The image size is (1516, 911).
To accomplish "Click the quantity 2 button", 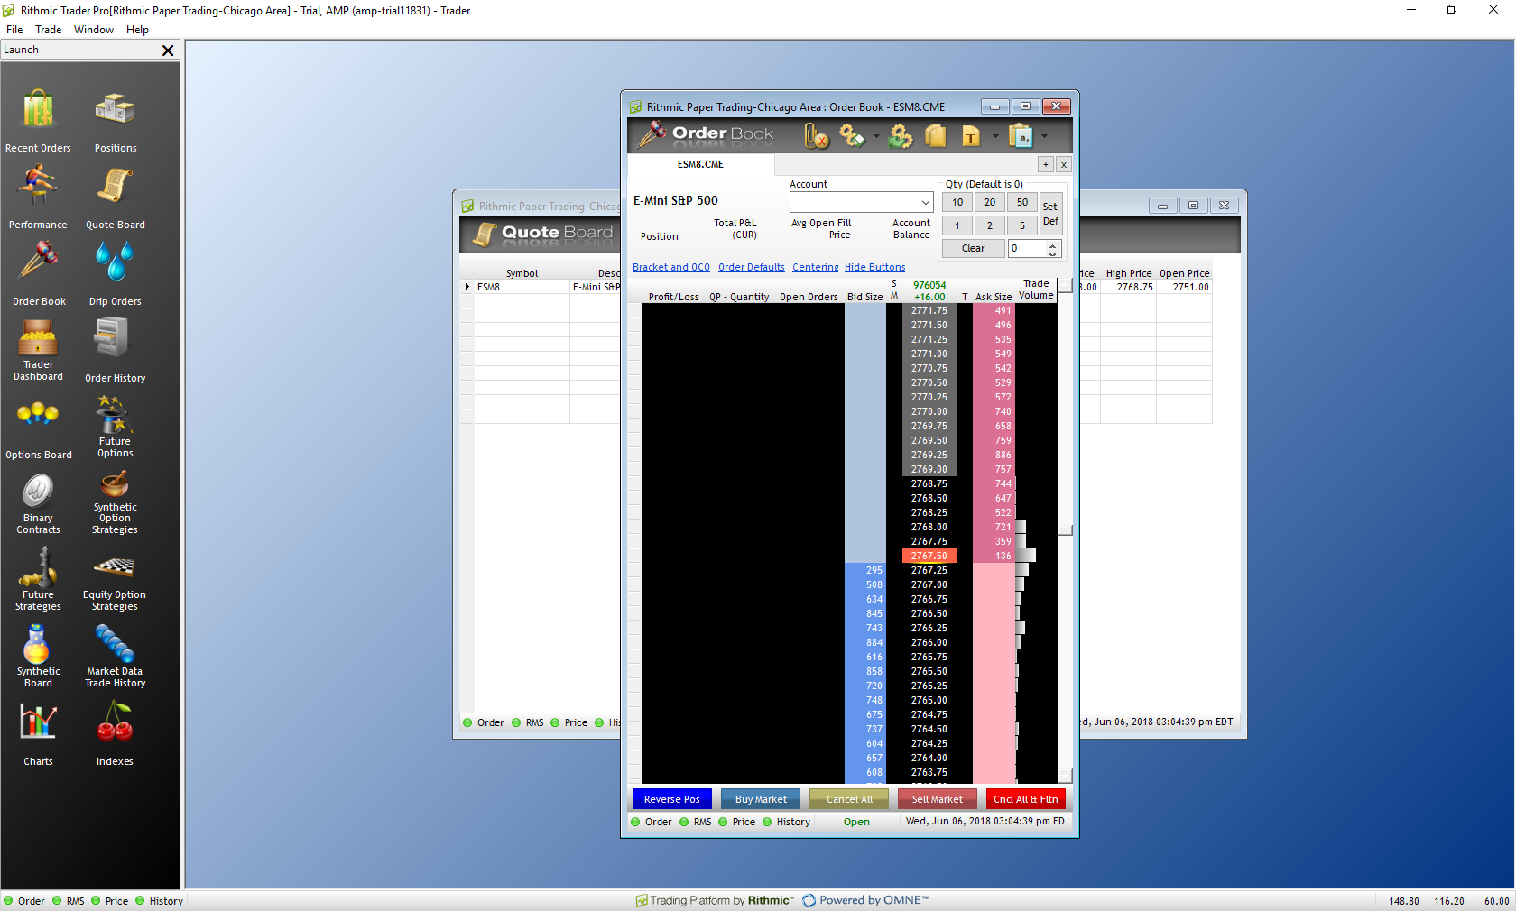I will click(990, 225).
